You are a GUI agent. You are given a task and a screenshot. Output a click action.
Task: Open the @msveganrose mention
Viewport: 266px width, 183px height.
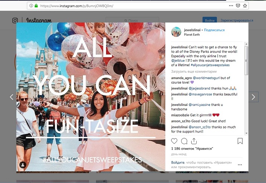pos(200,94)
